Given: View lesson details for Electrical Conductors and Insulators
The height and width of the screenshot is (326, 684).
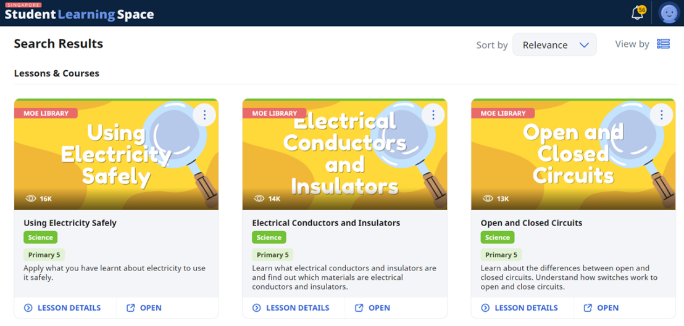Looking at the screenshot, I should [291, 308].
